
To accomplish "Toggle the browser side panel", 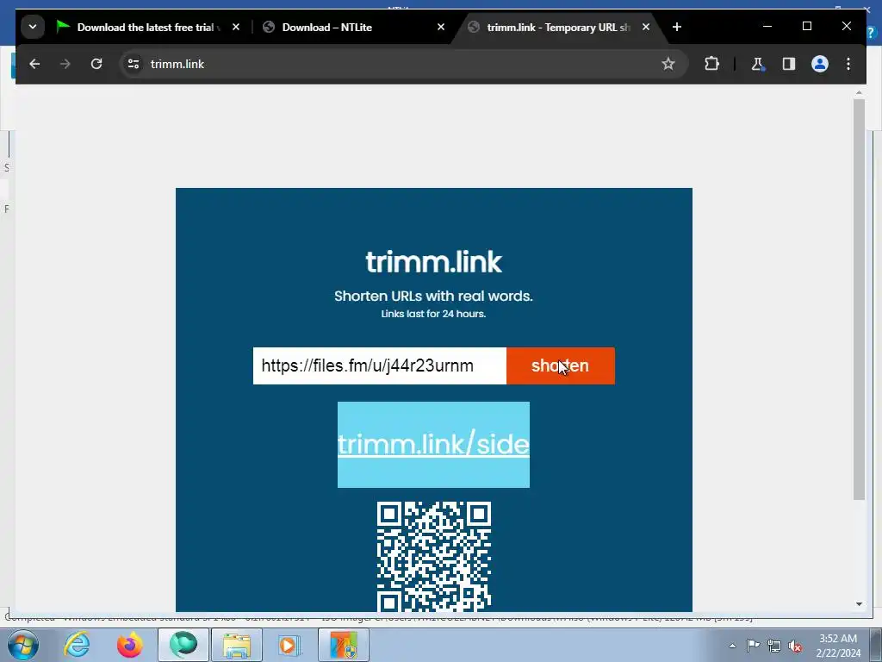I will click(789, 64).
